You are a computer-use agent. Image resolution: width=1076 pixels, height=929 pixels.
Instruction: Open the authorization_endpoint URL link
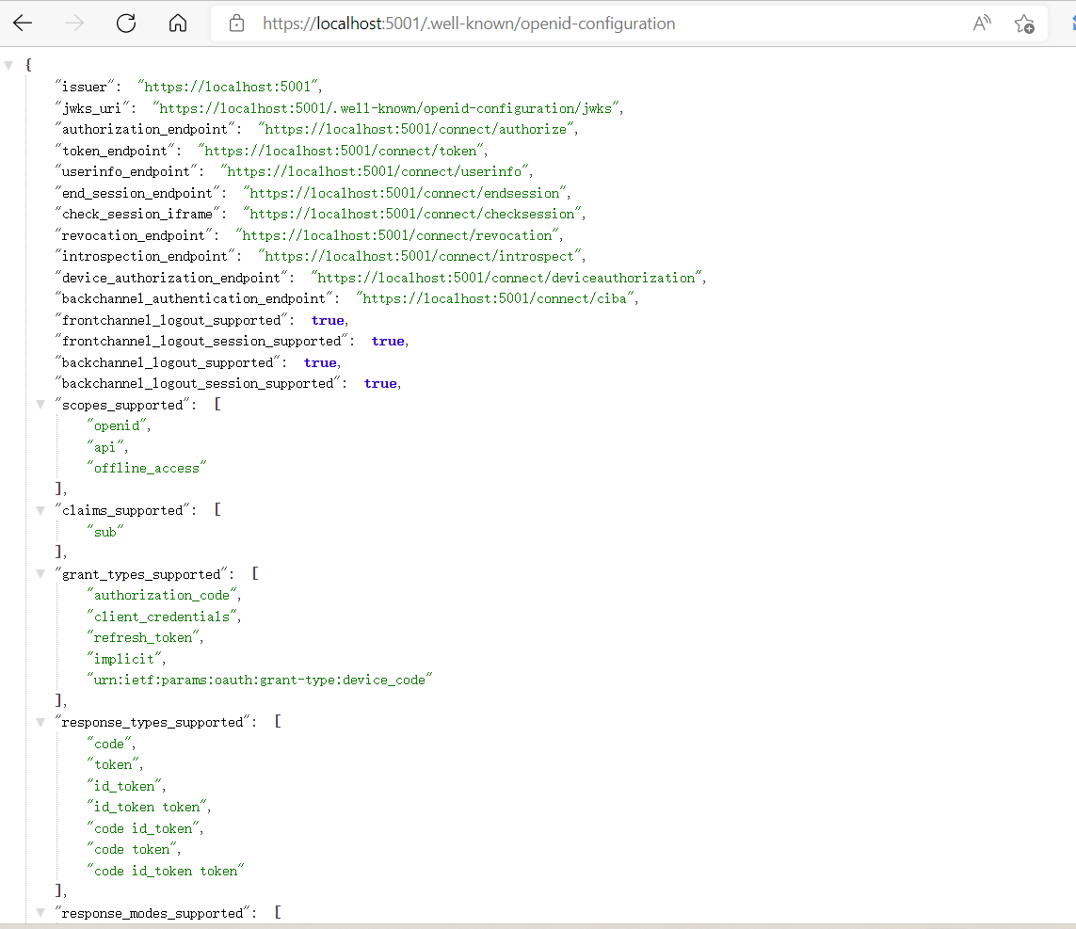pos(417,128)
